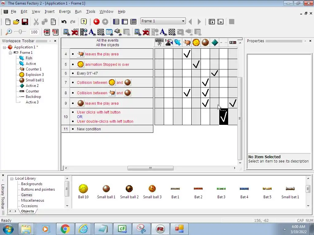This screenshot has width=314, height=235.
Task: Toggle Small ball checkmark in event 7
Action: [205, 82]
